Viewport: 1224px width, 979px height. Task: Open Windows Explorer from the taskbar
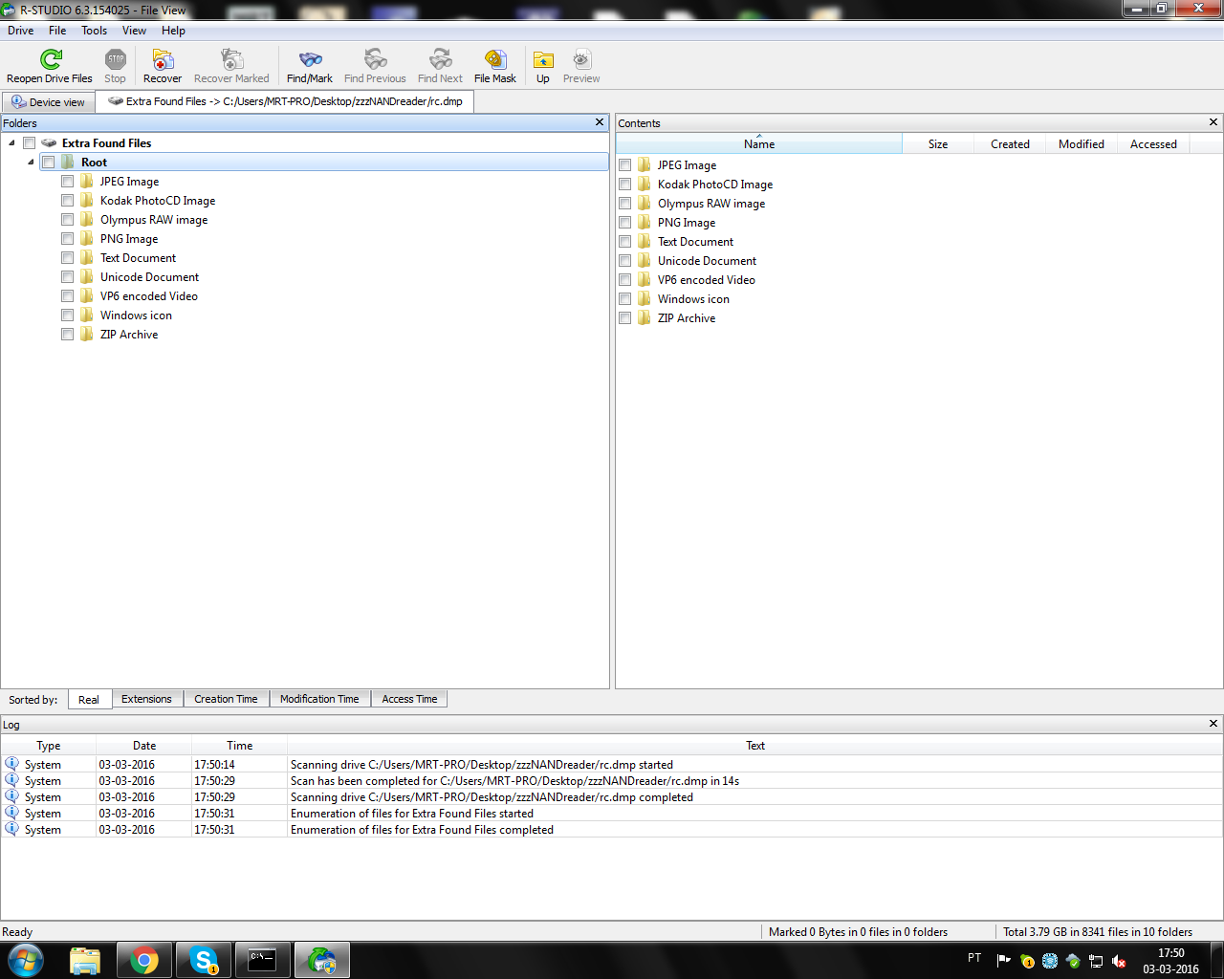pos(85,960)
